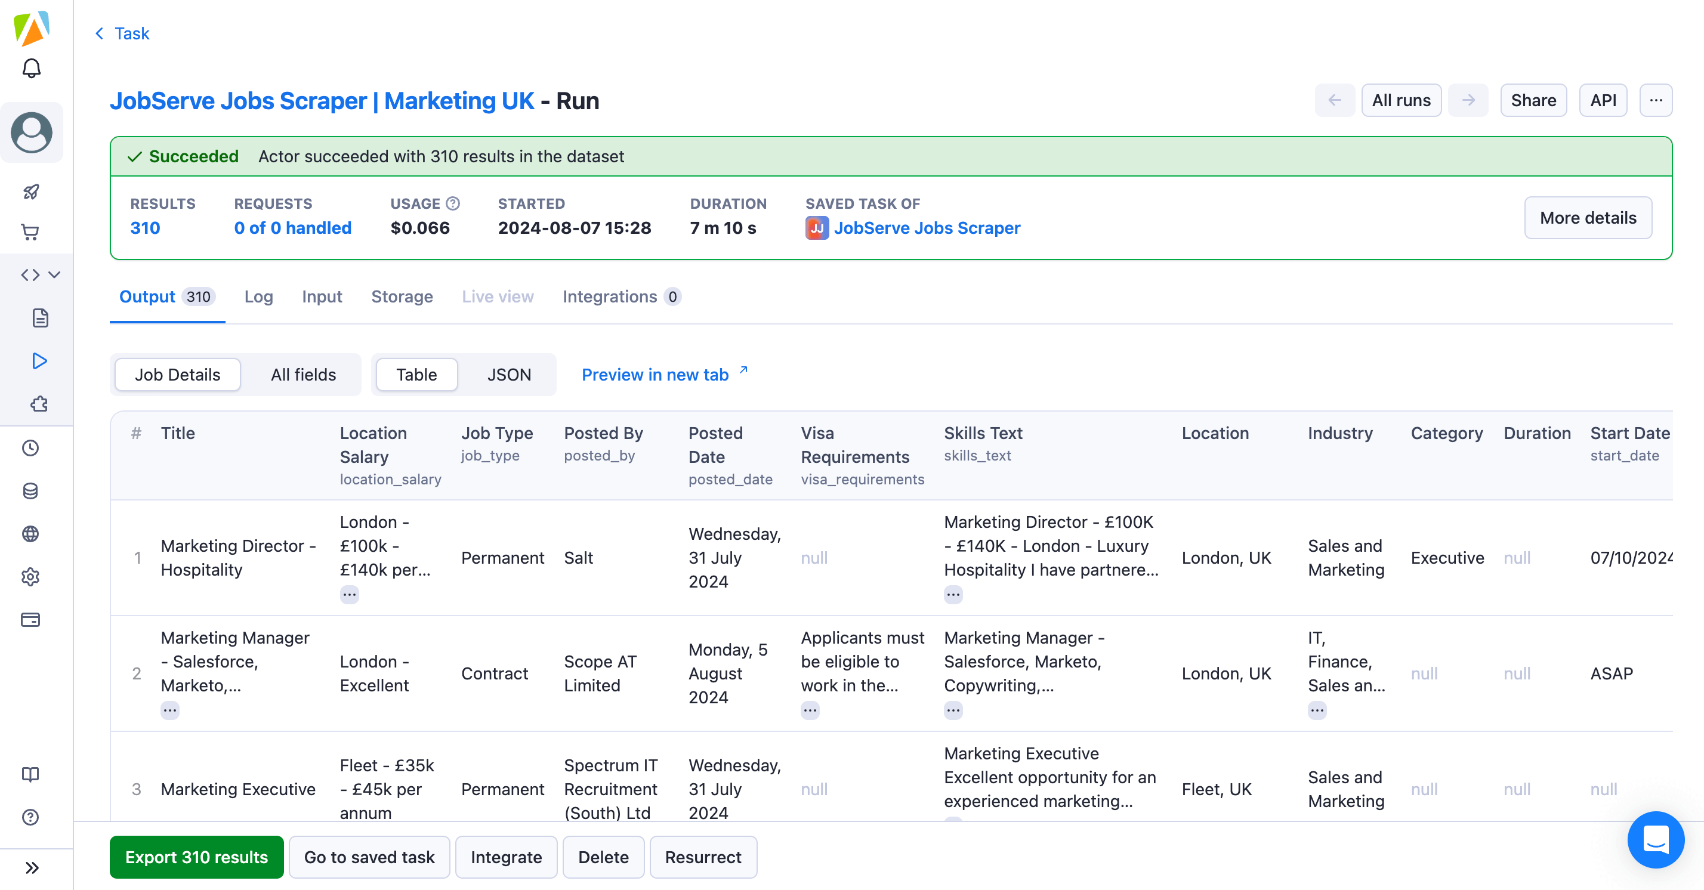Toggle the JSON view button
Image resolution: width=1704 pixels, height=890 pixels.
(x=508, y=374)
